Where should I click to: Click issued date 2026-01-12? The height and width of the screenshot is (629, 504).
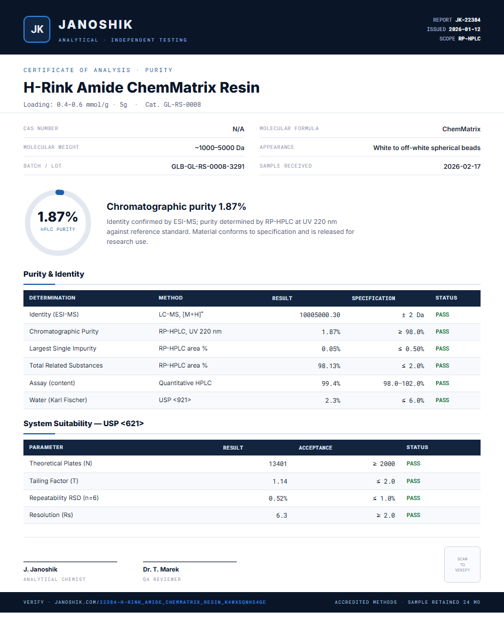pyautogui.click(x=464, y=29)
